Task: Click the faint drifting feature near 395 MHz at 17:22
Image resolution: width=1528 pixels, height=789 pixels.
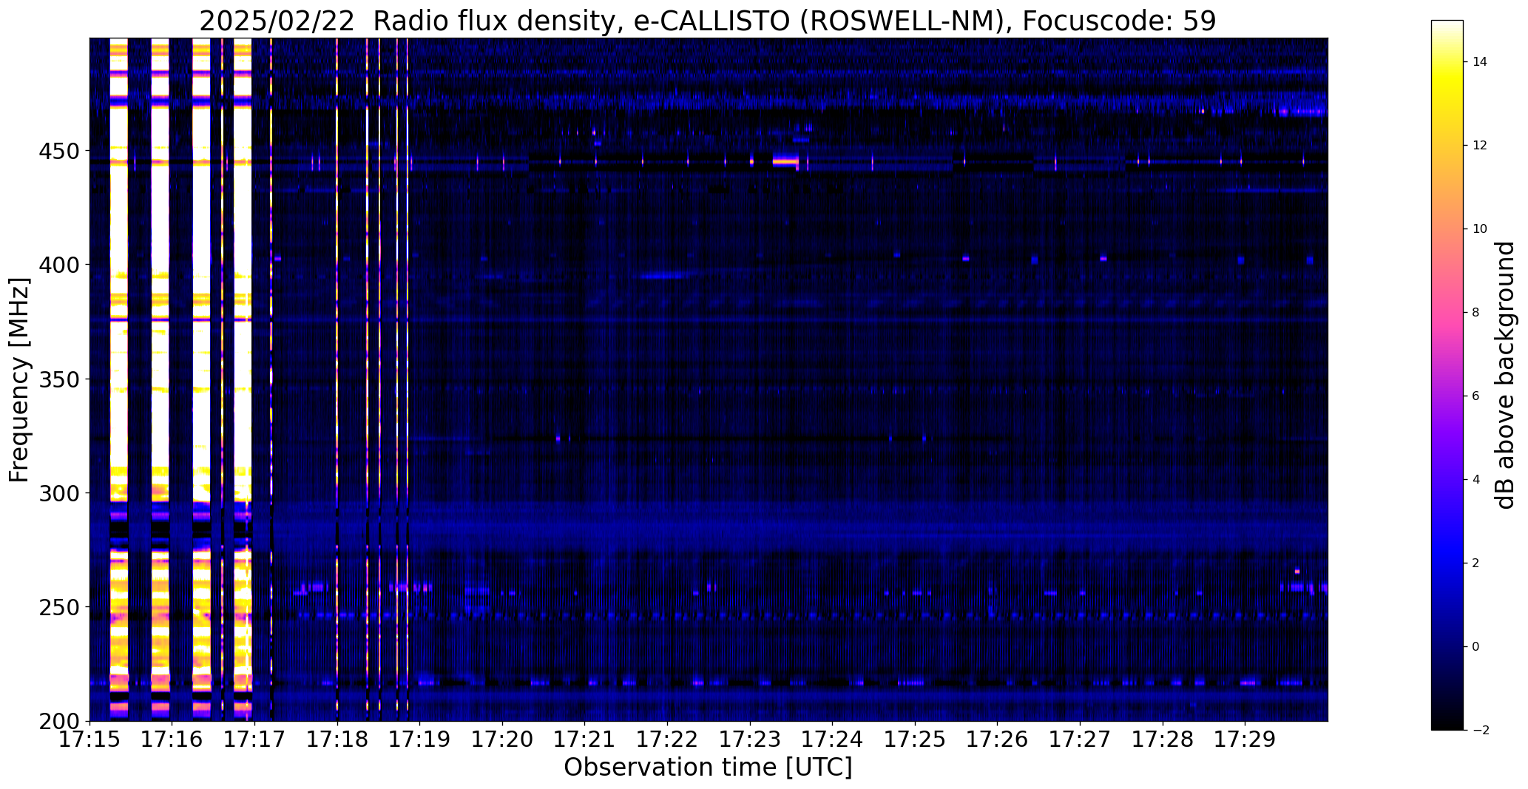Action: click(666, 275)
